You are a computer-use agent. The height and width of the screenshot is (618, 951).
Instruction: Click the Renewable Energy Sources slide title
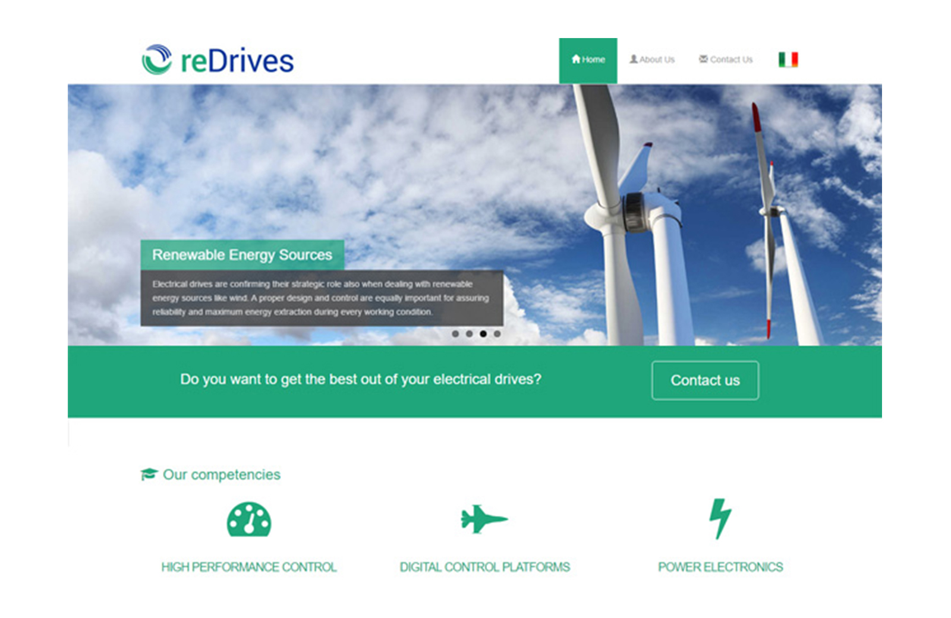click(x=243, y=255)
